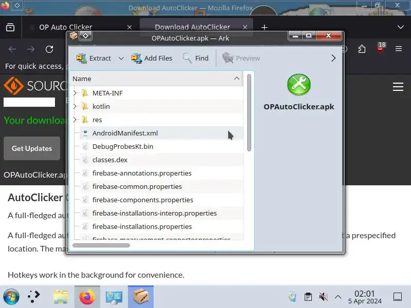Viewport: 411px width, 308px height.
Task: Open the KDE application launcher
Action: tap(11, 297)
